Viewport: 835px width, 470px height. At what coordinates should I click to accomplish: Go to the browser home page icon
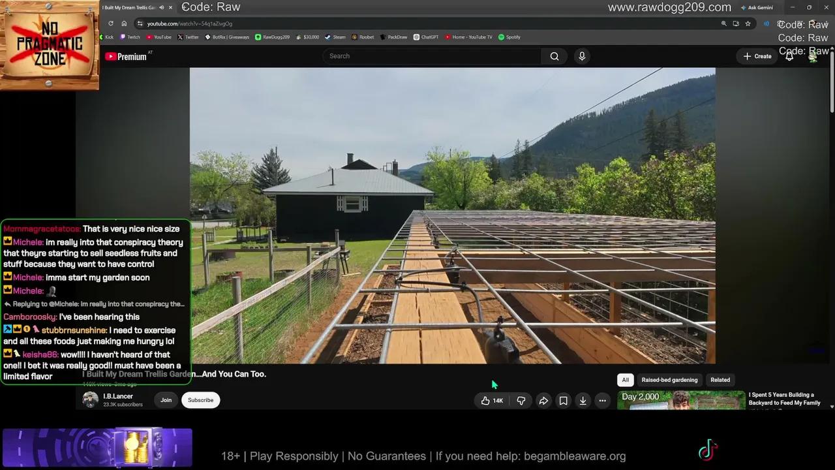(x=124, y=23)
